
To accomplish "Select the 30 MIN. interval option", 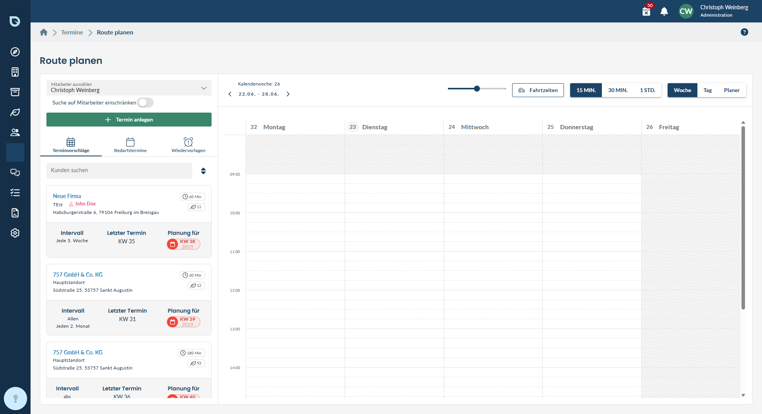I will [x=618, y=90].
